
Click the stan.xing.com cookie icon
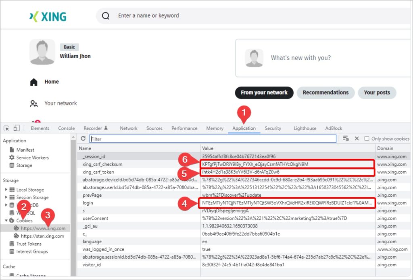coord(16,236)
